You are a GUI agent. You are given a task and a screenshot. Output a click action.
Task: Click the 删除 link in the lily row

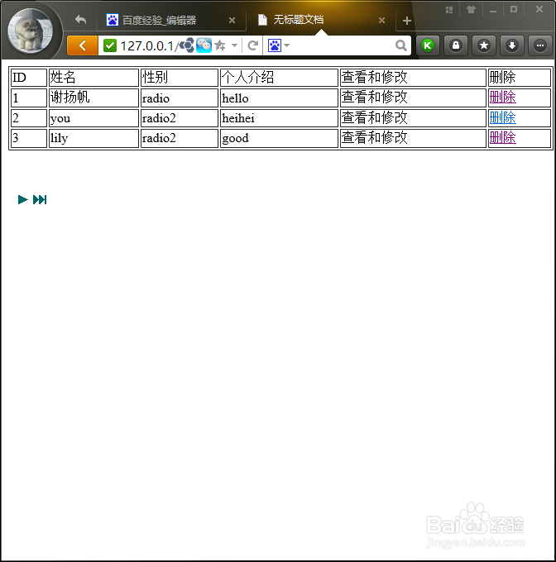tap(502, 138)
